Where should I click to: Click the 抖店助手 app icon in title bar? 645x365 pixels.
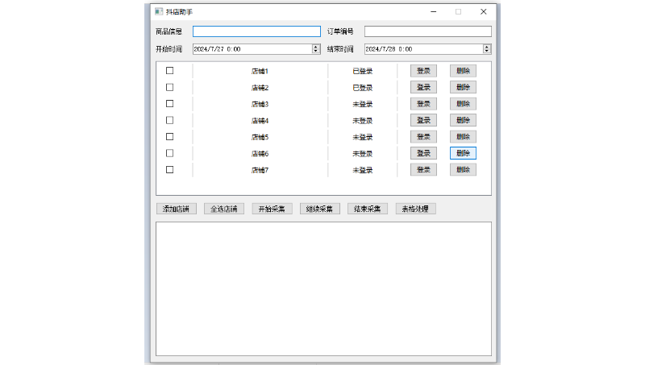click(x=158, y=11)
